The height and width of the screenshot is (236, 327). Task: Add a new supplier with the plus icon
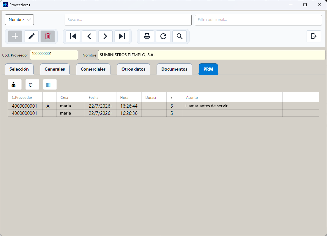[15, 36]
